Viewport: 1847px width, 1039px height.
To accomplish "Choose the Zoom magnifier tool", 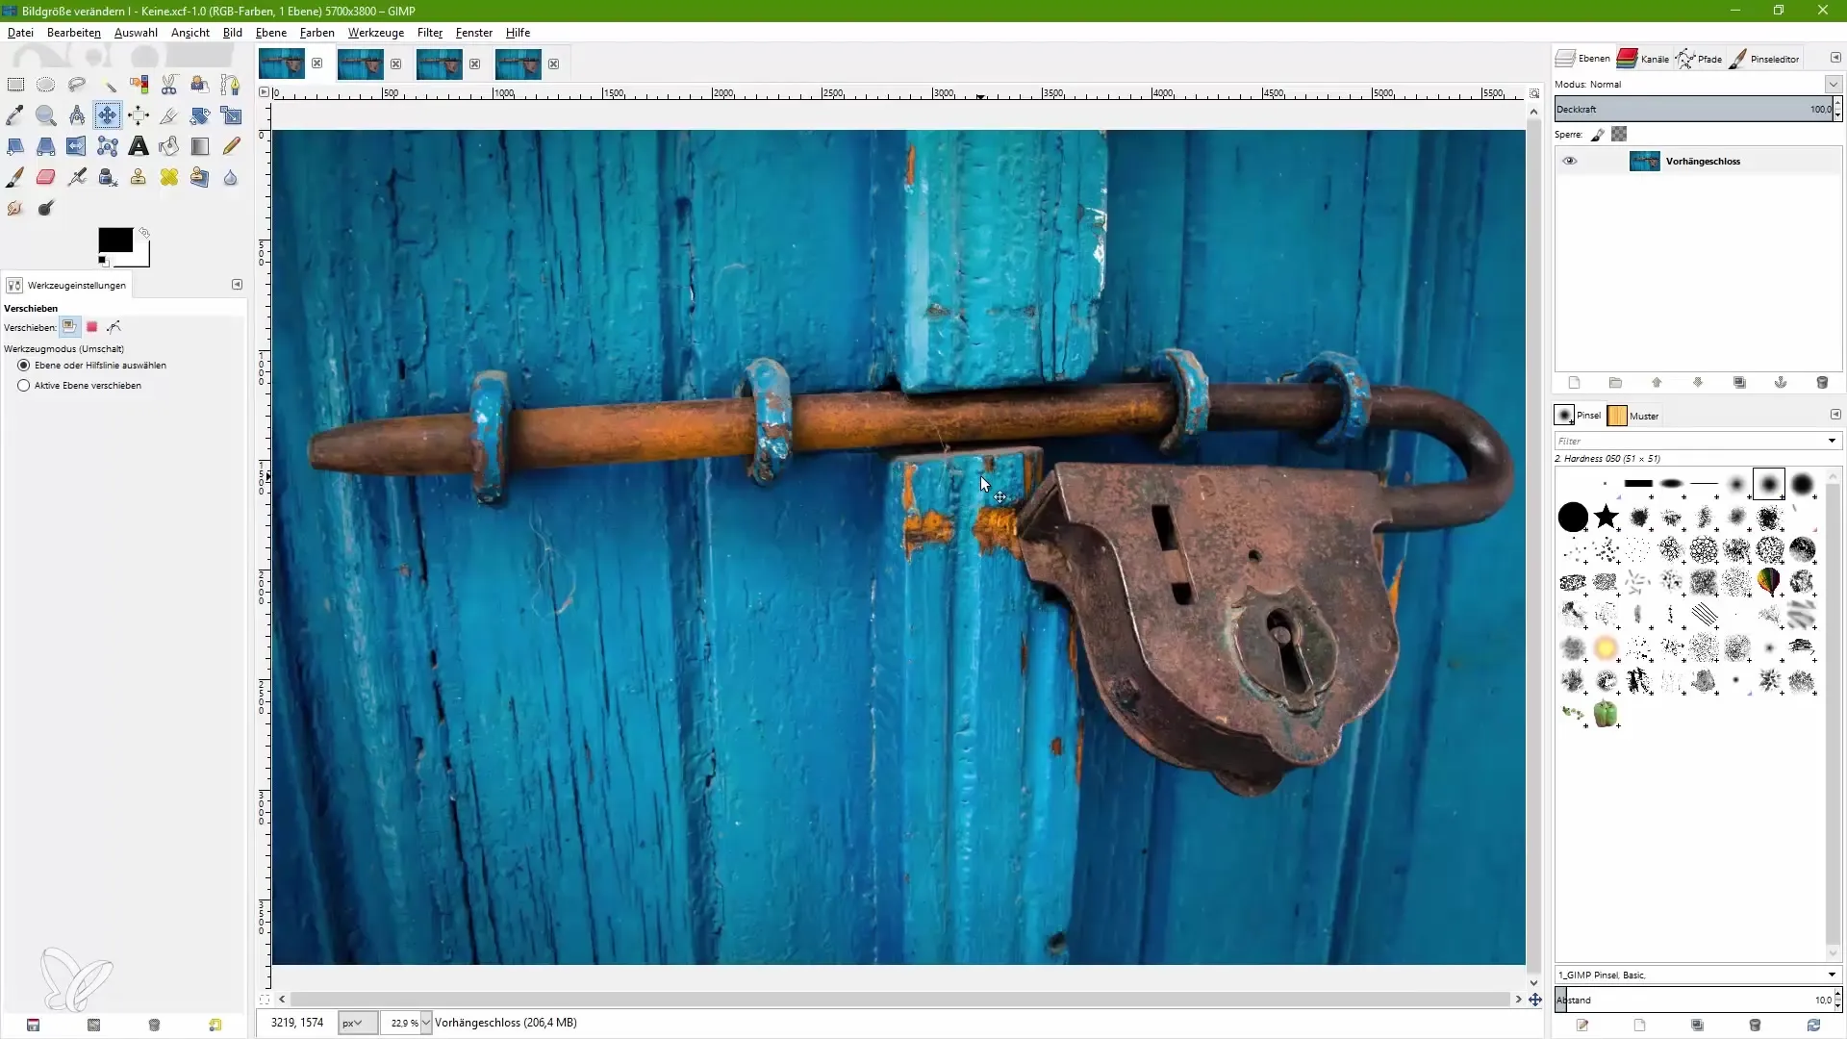I will [x=45, y=115].
